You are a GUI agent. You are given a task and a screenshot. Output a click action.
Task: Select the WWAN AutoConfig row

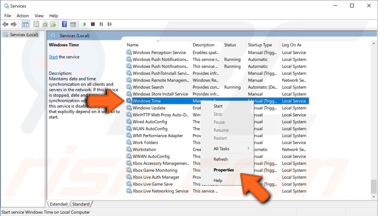tap(217, 156)
